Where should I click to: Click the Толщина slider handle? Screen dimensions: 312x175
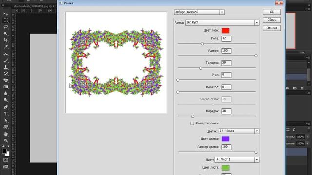coord(201,68)
